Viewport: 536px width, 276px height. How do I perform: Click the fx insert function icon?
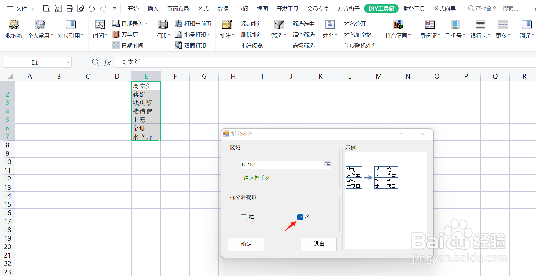(107, 62)
